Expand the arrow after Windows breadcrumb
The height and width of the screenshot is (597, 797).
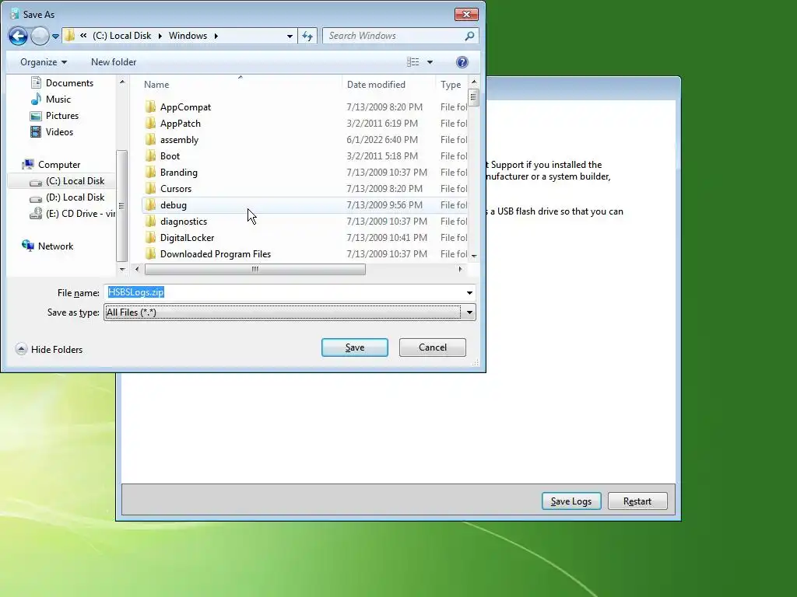[216, 36]
